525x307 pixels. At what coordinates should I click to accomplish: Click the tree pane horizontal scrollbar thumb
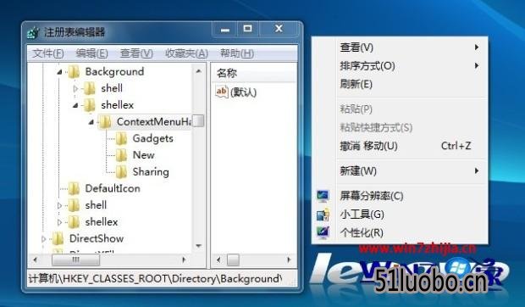pos(75,260)
